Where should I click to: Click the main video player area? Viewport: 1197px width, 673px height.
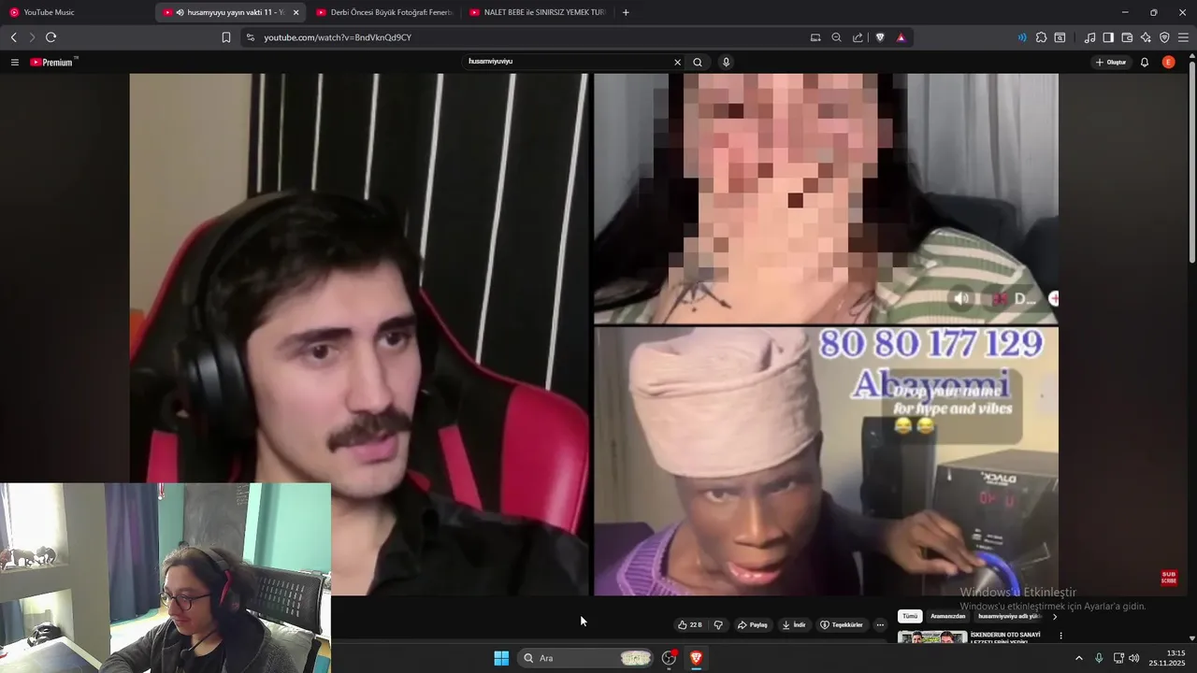point(594,334)
